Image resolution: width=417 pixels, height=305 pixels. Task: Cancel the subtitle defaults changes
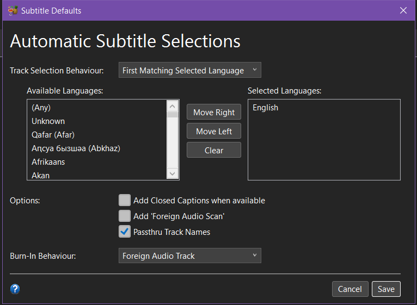(x=350, y=289)
